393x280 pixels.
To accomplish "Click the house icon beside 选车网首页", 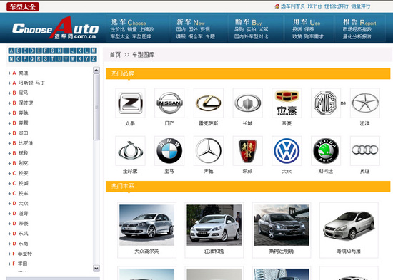I will coord(277,6).
